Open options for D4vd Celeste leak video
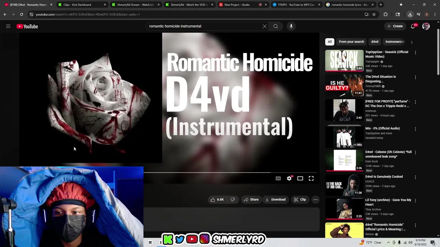 click(415, 153)
